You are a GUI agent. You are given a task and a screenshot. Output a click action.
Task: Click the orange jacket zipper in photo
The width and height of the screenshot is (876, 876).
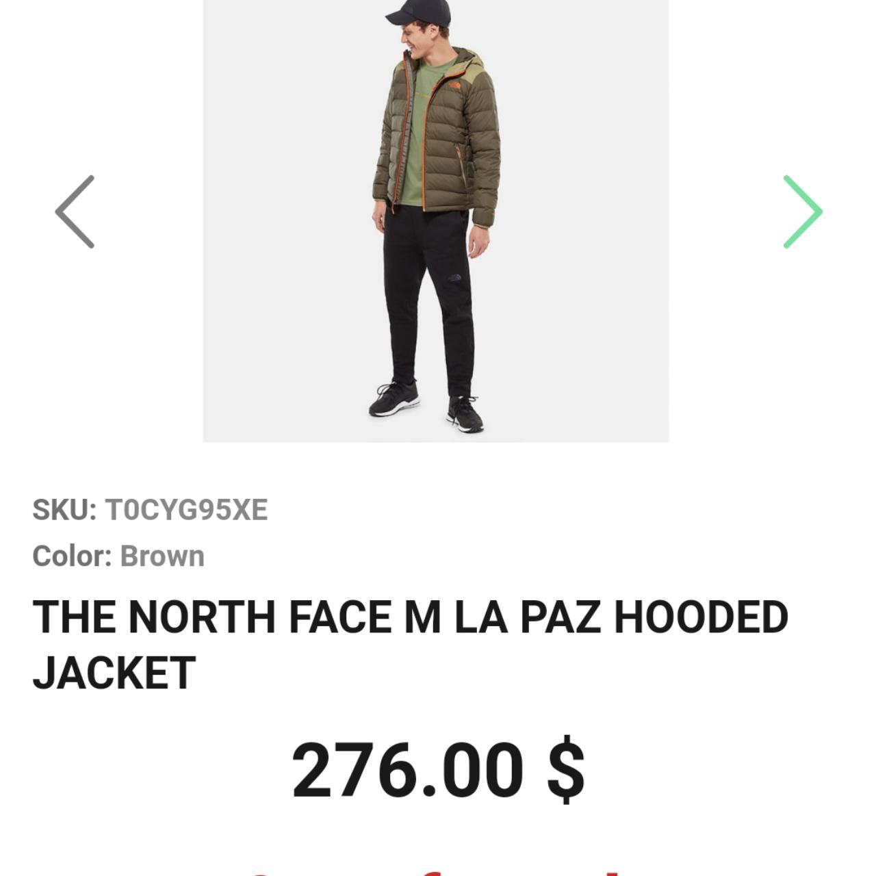(425, 133)
